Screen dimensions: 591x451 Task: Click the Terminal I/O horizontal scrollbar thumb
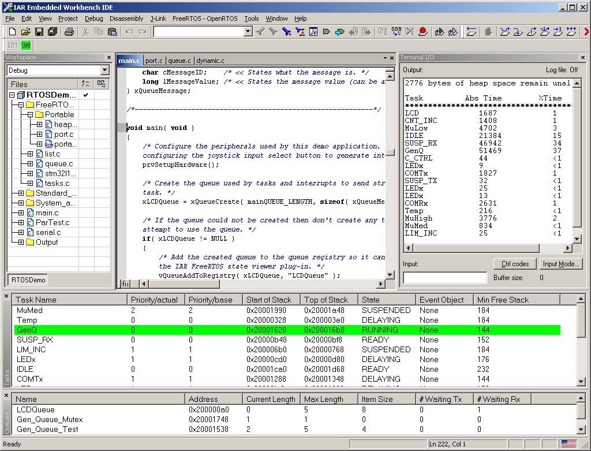pyautogui.click(x=477, y=248)
